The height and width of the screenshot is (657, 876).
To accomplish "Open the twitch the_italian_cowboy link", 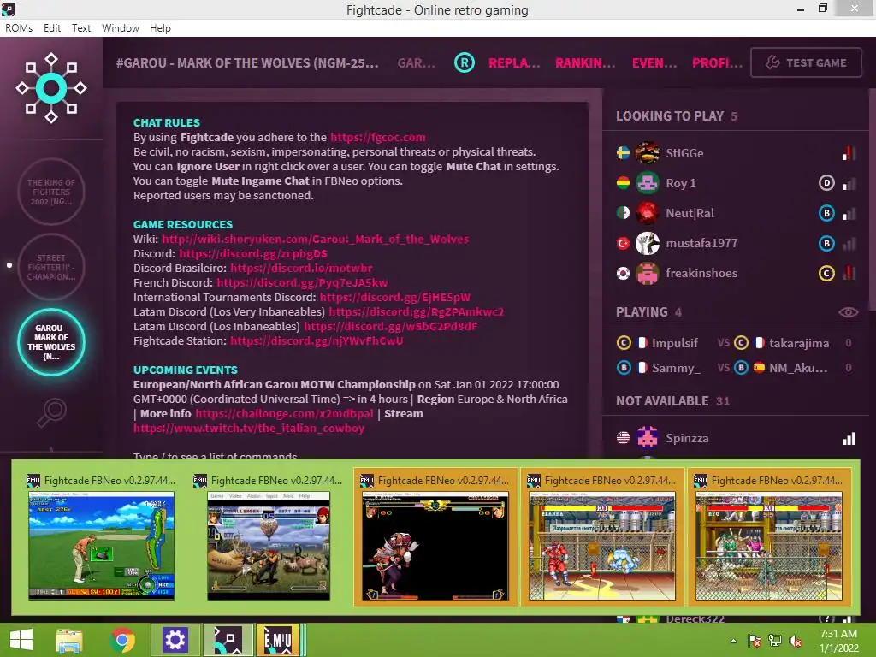I will (x=249, y=429).
